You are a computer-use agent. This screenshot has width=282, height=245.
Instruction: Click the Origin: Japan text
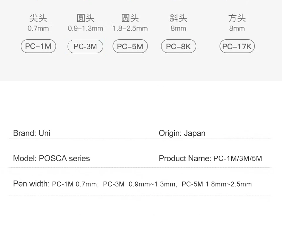pos(182,133)
